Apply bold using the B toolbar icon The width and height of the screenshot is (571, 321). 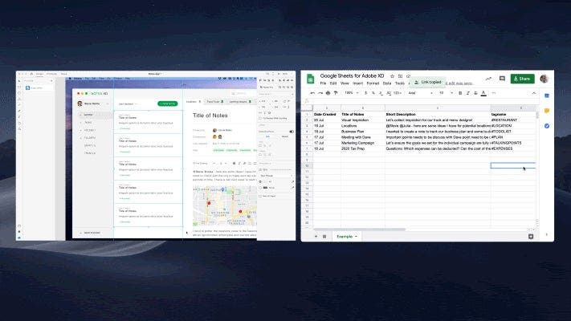pos(461,93)
